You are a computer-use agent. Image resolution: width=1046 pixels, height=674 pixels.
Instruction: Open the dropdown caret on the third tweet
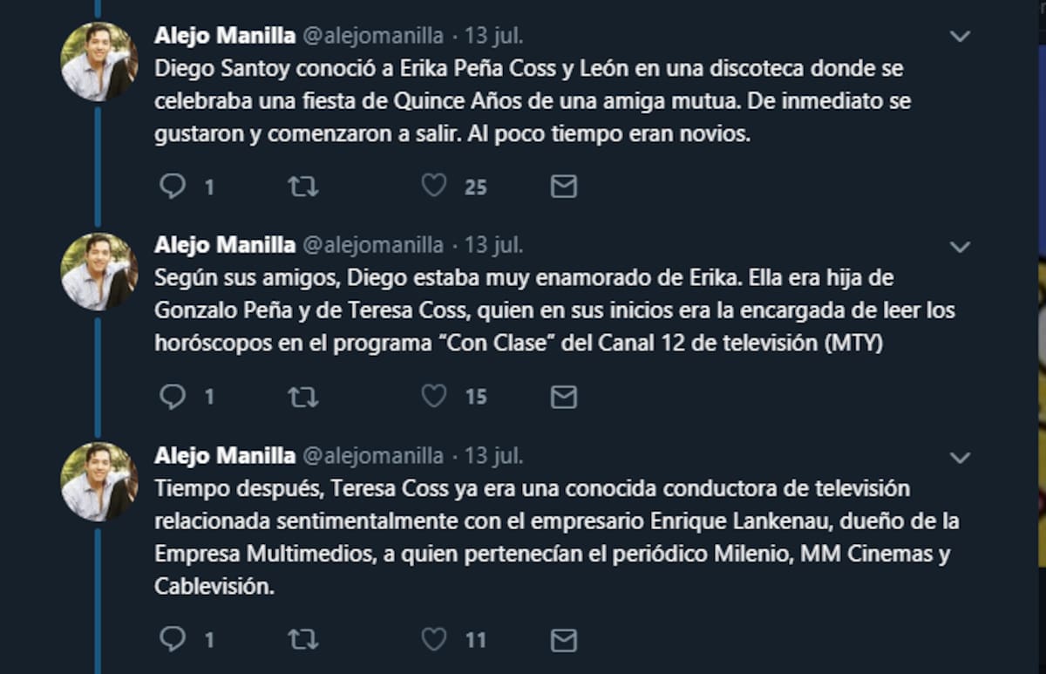tap(960, 458)
